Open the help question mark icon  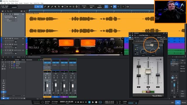pos(123,7)
